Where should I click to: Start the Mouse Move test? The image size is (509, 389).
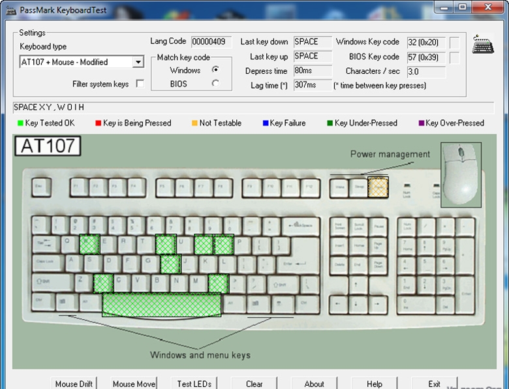tap(134, 384)
